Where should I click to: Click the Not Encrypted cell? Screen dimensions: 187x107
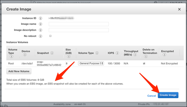(169, 64)
